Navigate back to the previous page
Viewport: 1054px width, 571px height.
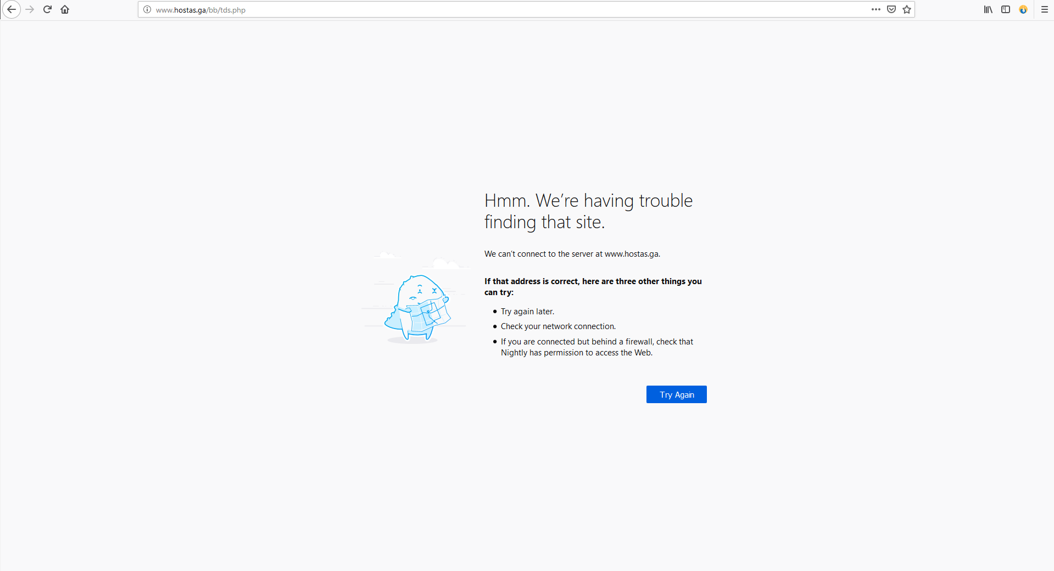point(12,9)
